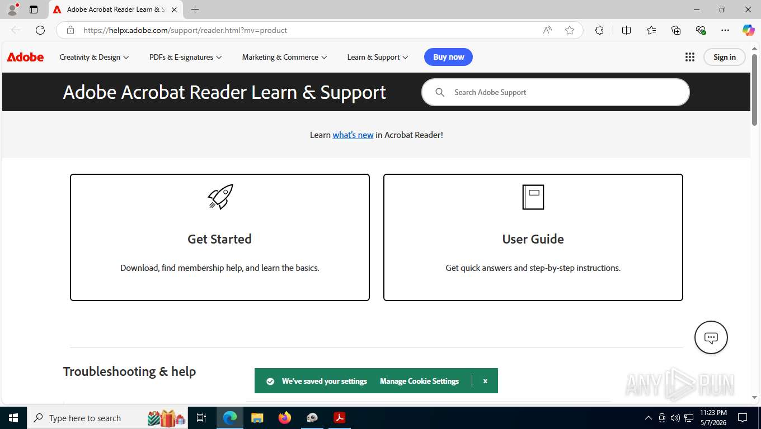Launch Firefox from the taskbar

[x=285, y=418]
